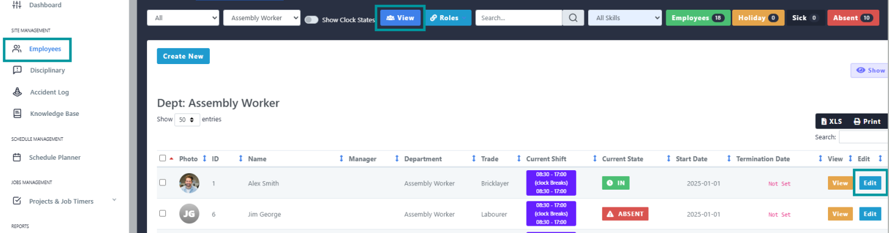Click the Create New button
The height and width of the screenshot is (233, 889).
tap(183, 56)
